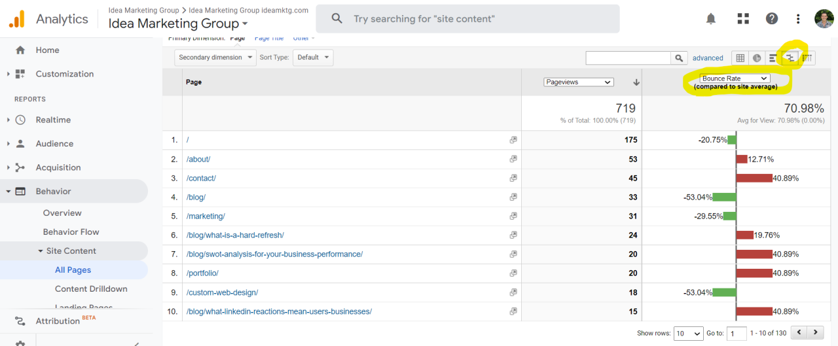The image size is (838, 346).
Task: Go to next page of rows
Action: coord(816,333)
